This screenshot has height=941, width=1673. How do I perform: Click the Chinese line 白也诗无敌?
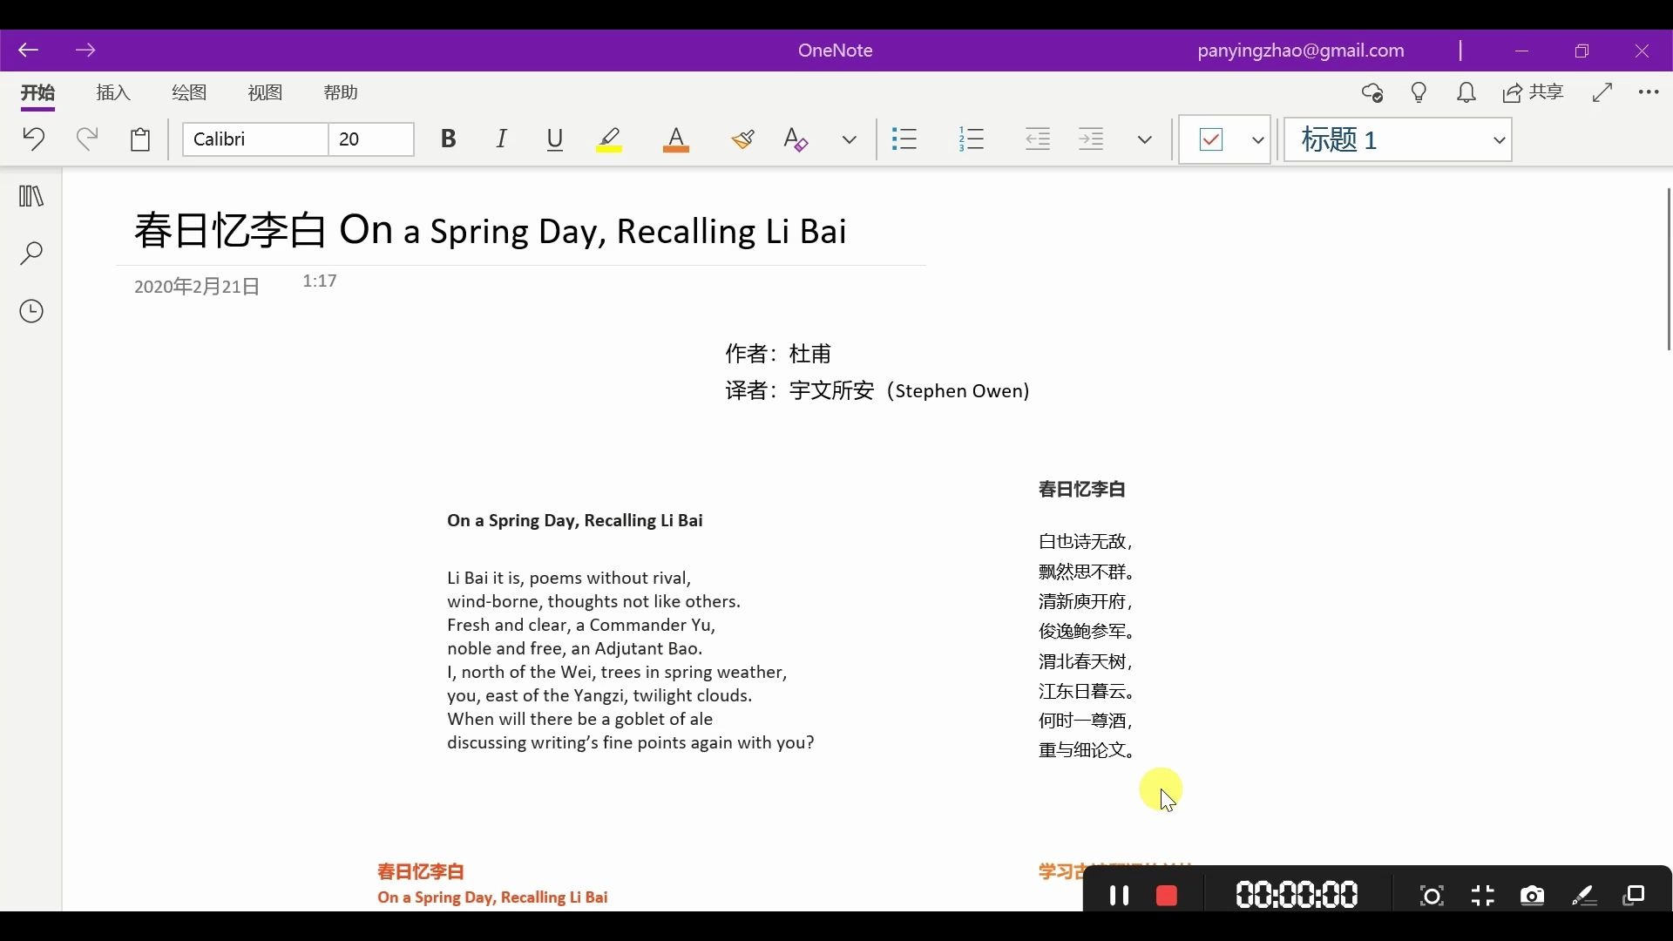coord(1086,542)
